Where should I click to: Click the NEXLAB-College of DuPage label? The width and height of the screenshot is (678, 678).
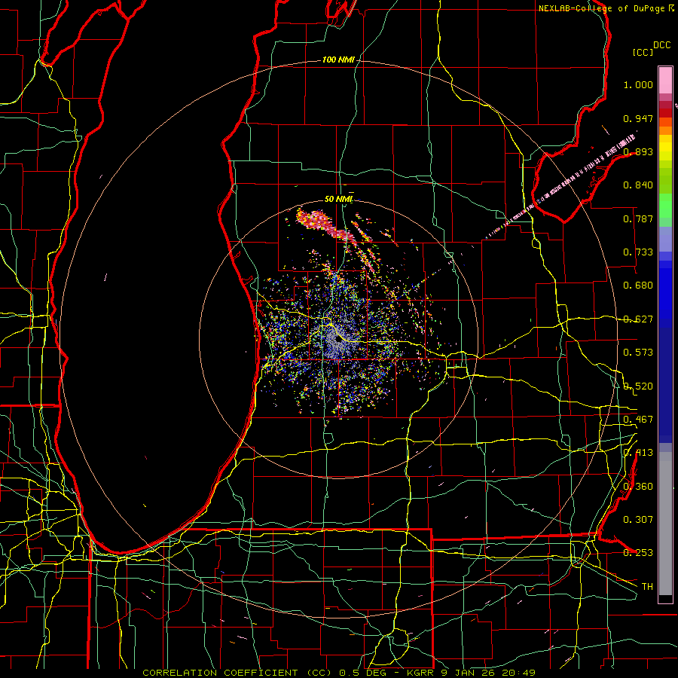601,8
